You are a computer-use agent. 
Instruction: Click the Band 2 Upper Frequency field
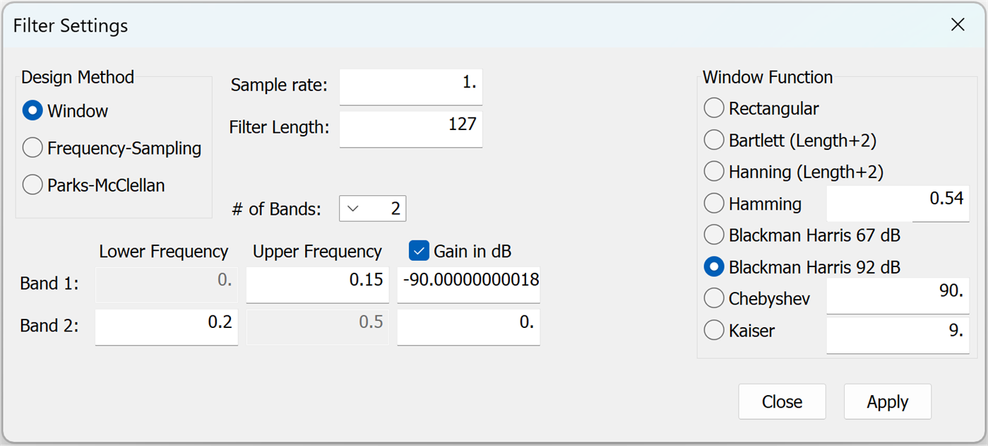[318, 327]
